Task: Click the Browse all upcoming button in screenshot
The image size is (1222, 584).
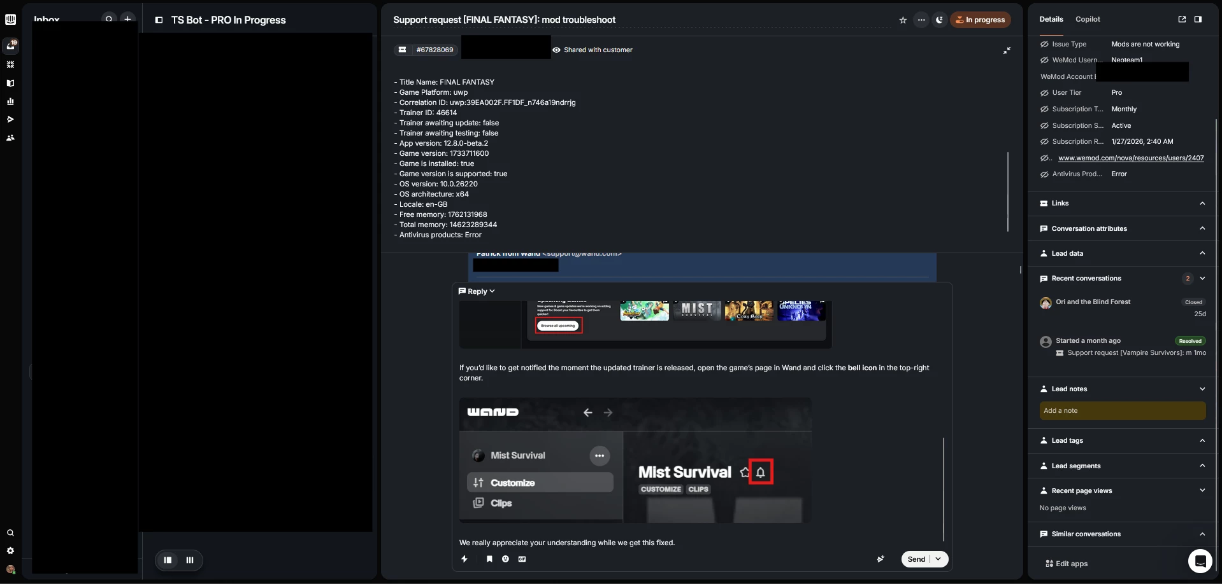Action: (559, 326)
